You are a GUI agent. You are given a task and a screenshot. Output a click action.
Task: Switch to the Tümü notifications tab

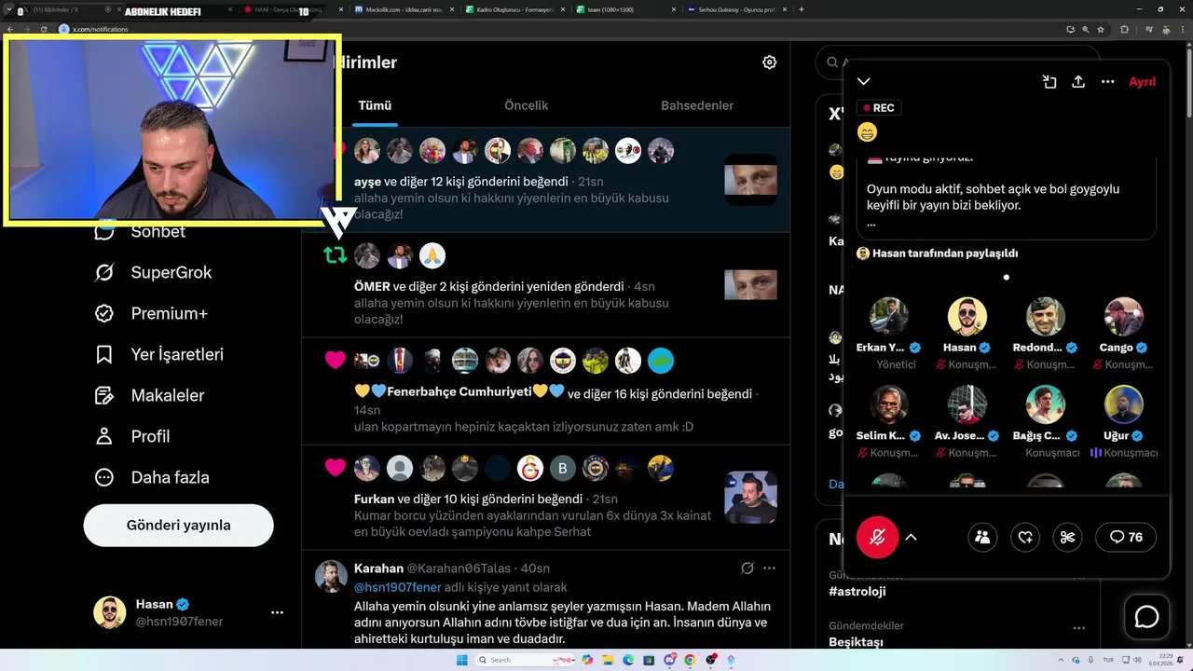coord(375,105)
